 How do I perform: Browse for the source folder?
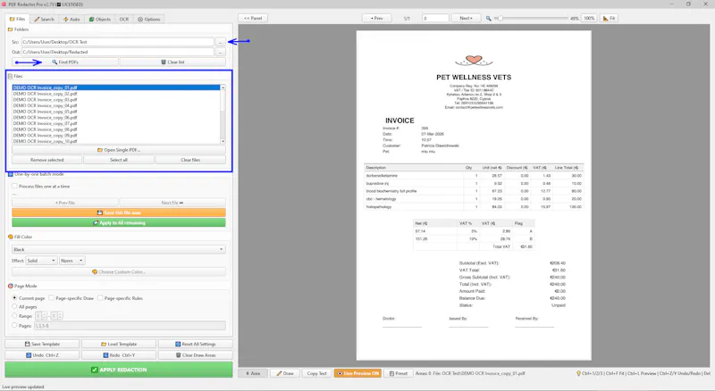coord(220,42)
